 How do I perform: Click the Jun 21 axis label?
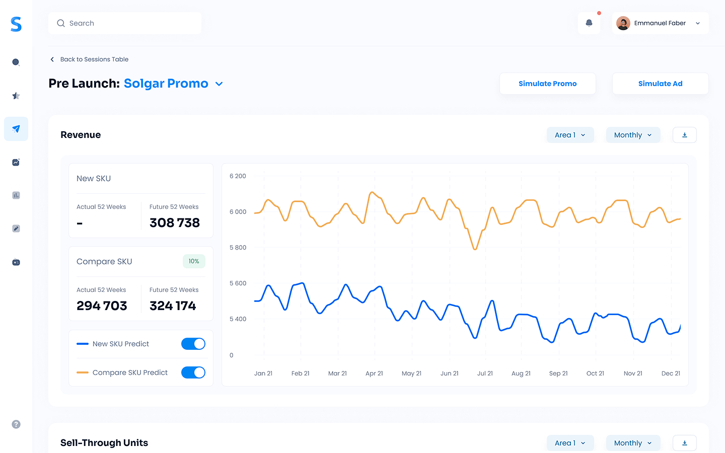(449, 373)
